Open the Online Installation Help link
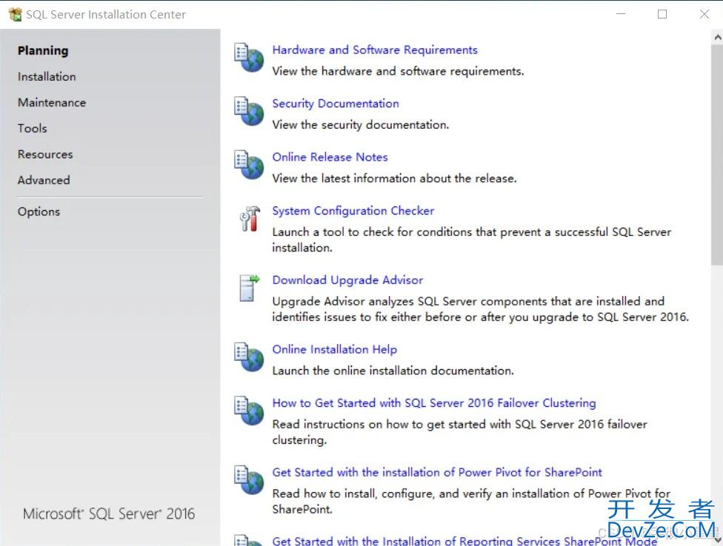Image resolution: width=723 pixels, height=546 pixels. point(335,349)
